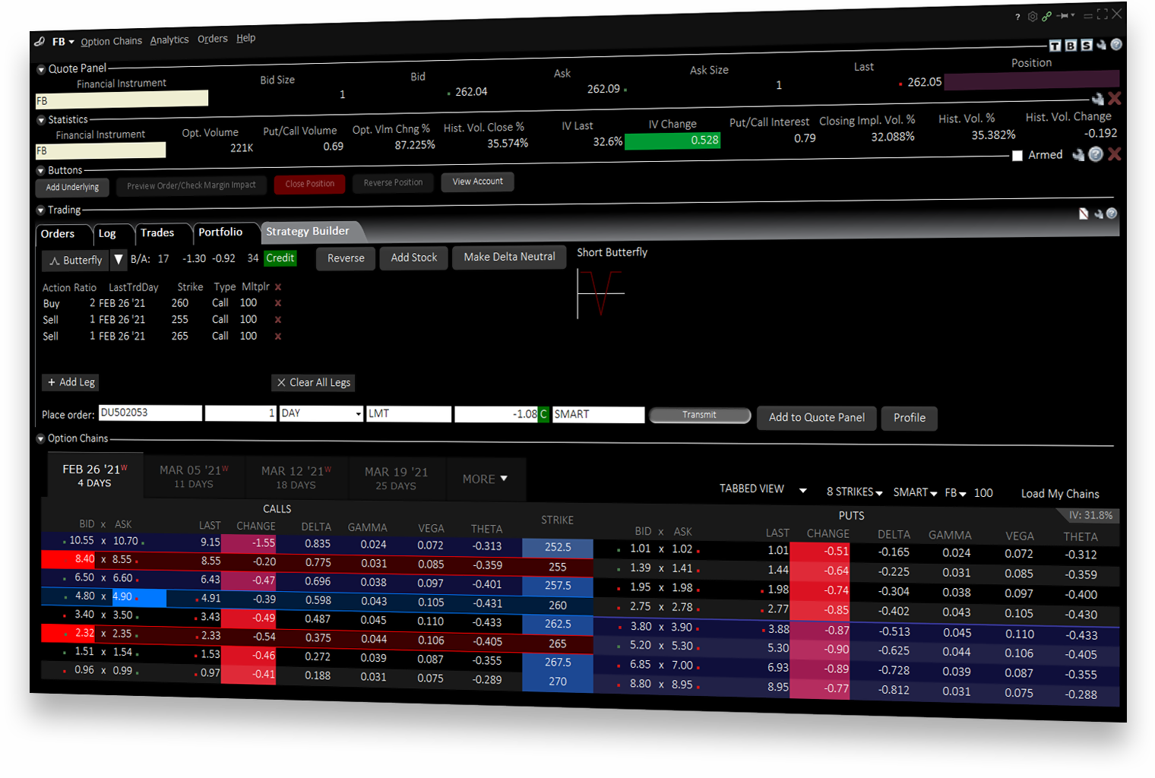
Task: Open the Analytics menu
Action: pos(169,39)
